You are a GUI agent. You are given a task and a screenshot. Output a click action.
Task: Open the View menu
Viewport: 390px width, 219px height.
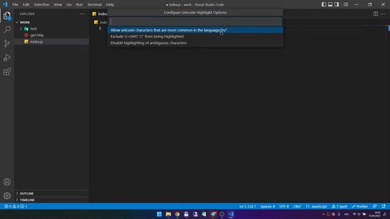(58, 4)
